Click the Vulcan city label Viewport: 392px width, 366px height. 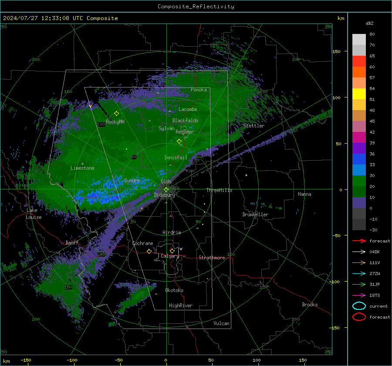point(221,323)
